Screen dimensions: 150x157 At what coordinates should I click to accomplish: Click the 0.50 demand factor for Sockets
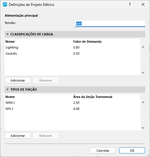click(76, 54)
